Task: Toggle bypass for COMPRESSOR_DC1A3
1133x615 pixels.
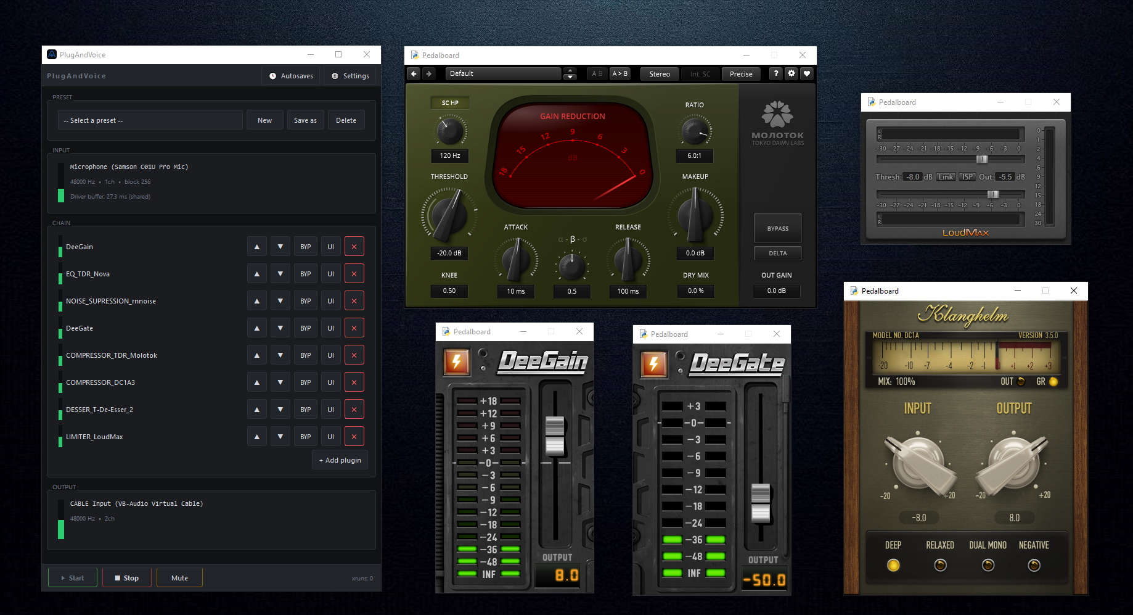Action: click(x=306, y=382)
